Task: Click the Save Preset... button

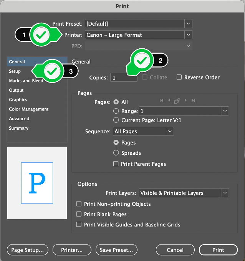Action: pos(116,250)
